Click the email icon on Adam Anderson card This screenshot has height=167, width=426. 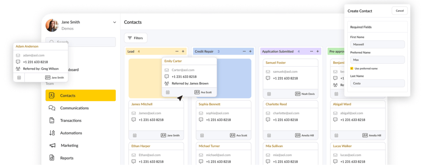pos(18,56)
